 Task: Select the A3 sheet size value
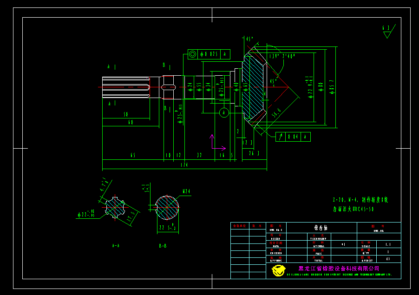click(x=388, y=259)
